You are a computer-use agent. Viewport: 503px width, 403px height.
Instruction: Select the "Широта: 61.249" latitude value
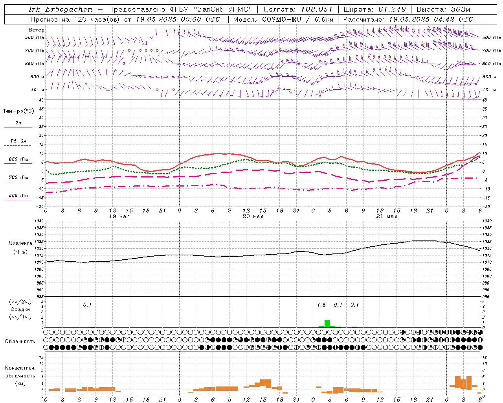pyautogui.click(x=374, y=9)
